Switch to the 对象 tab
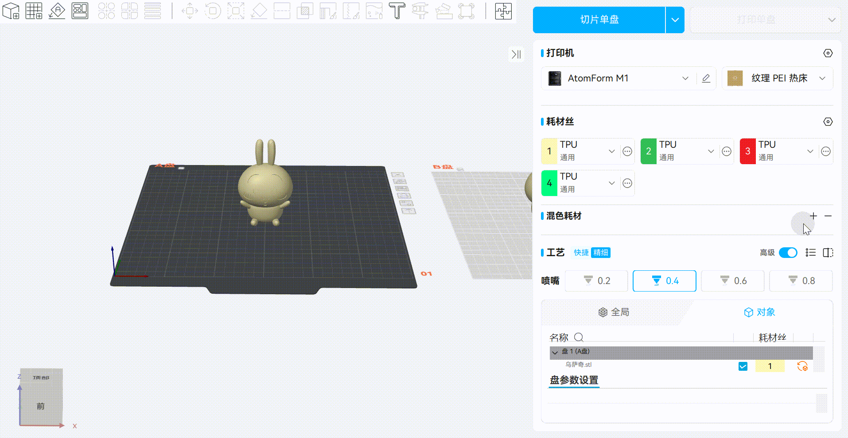The image size is (848, 438). click(x=760, y=312)
